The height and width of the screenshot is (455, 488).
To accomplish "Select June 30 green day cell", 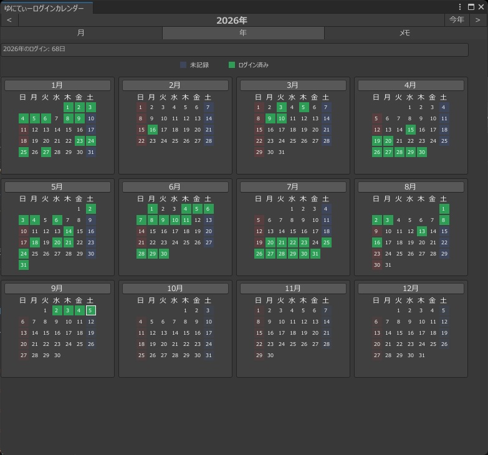I will (x=164, y=254).
